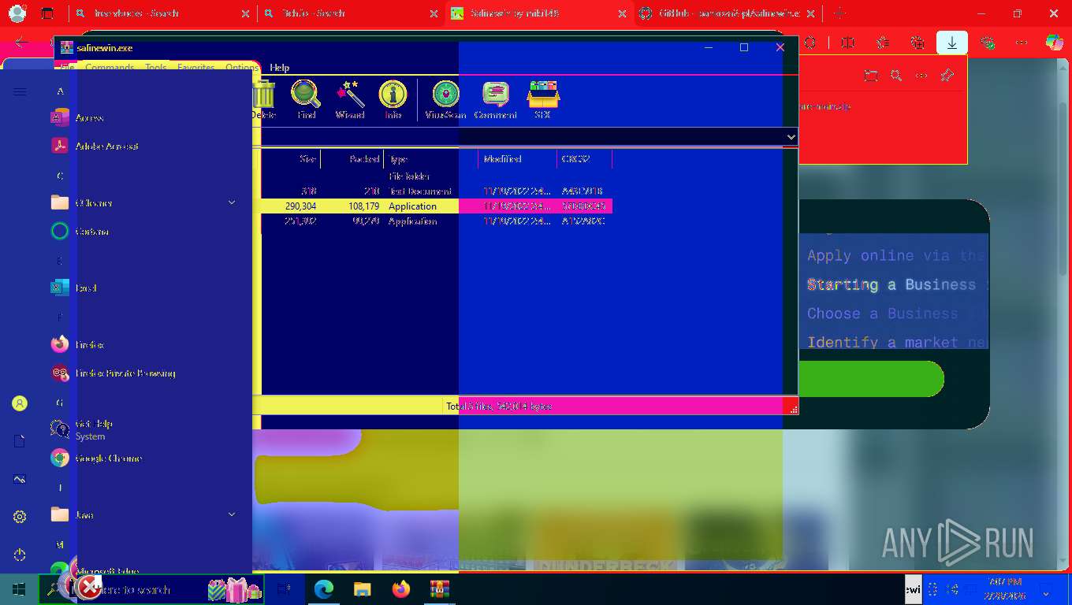Click the Edge Downloads toolbar button
This screenshot has height=605, width=1072.
(x=952, y=43)
